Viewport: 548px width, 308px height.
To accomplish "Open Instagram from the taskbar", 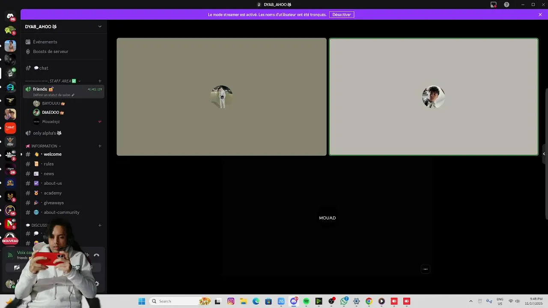I will (231, 301).
